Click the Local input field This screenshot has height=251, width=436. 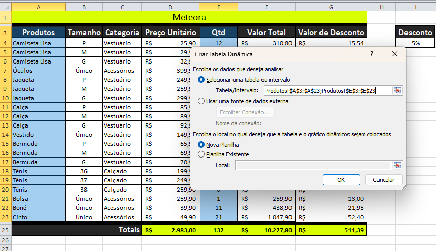tap(313, 165)
